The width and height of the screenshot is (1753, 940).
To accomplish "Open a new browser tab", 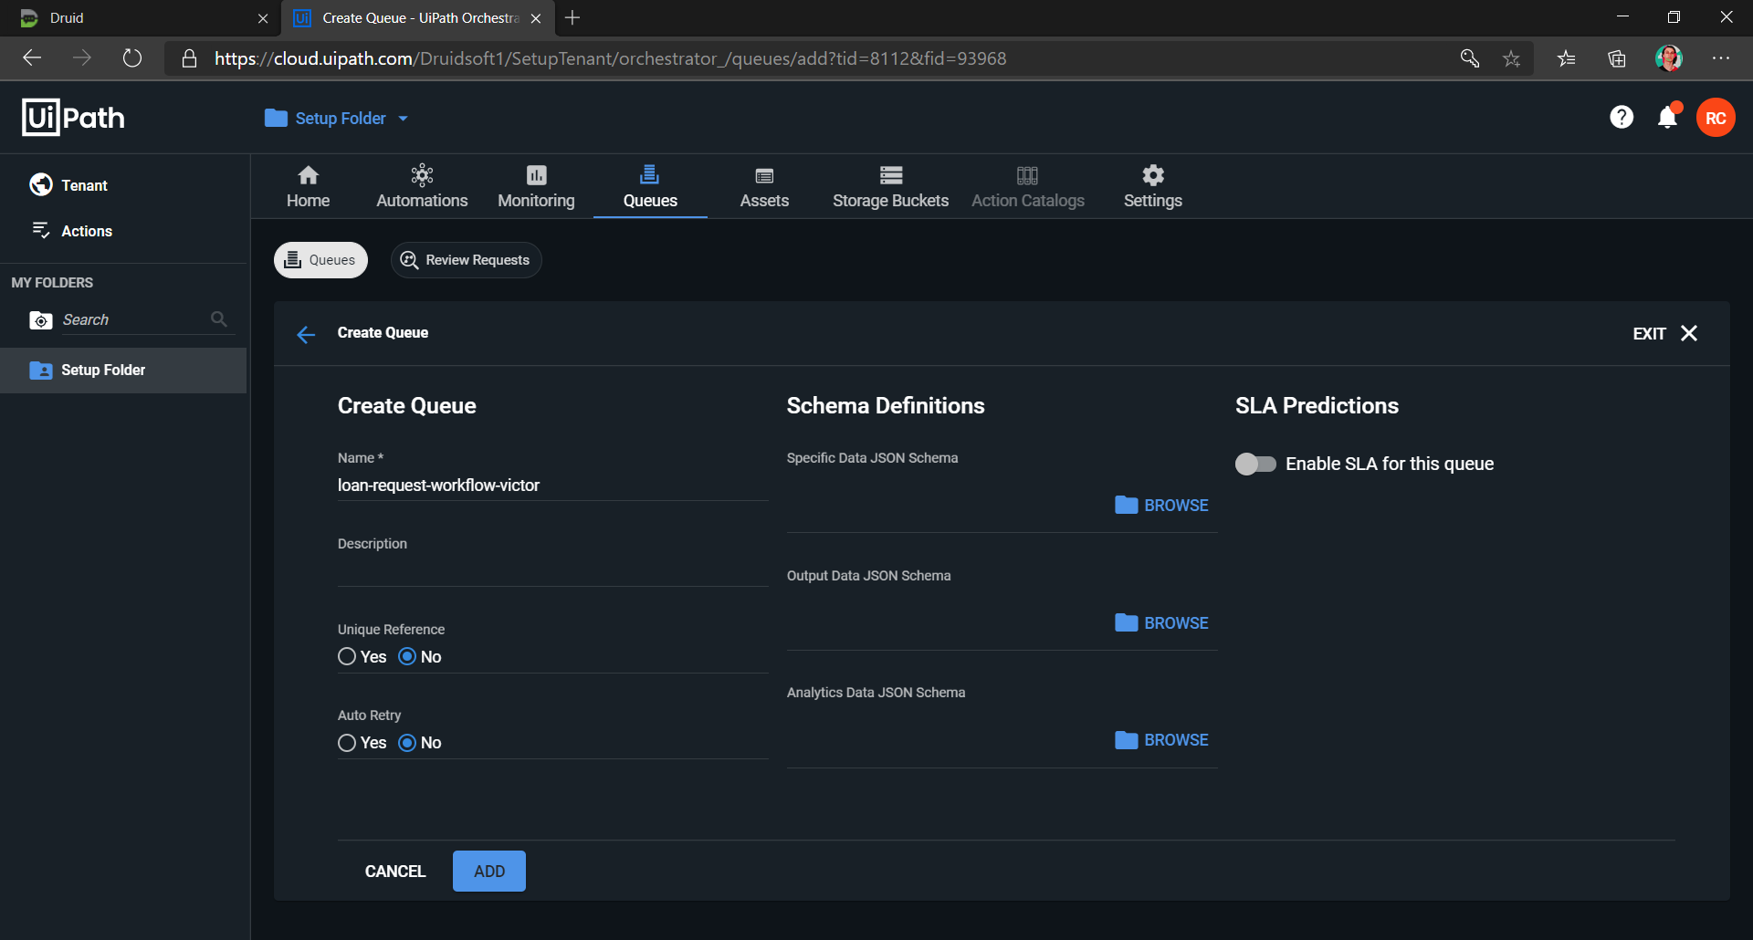I will (572, 17).
